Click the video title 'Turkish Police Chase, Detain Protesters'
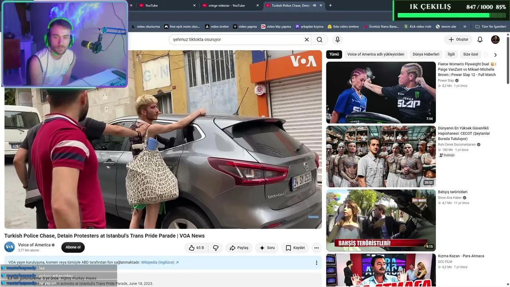The height and width of the screenshot is (287, 510). [104, 236]
